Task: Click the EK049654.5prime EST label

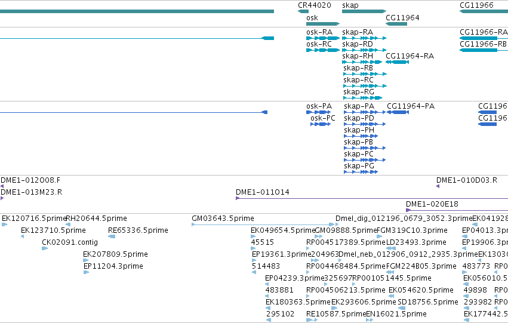Action: click(x=283, y=230)
